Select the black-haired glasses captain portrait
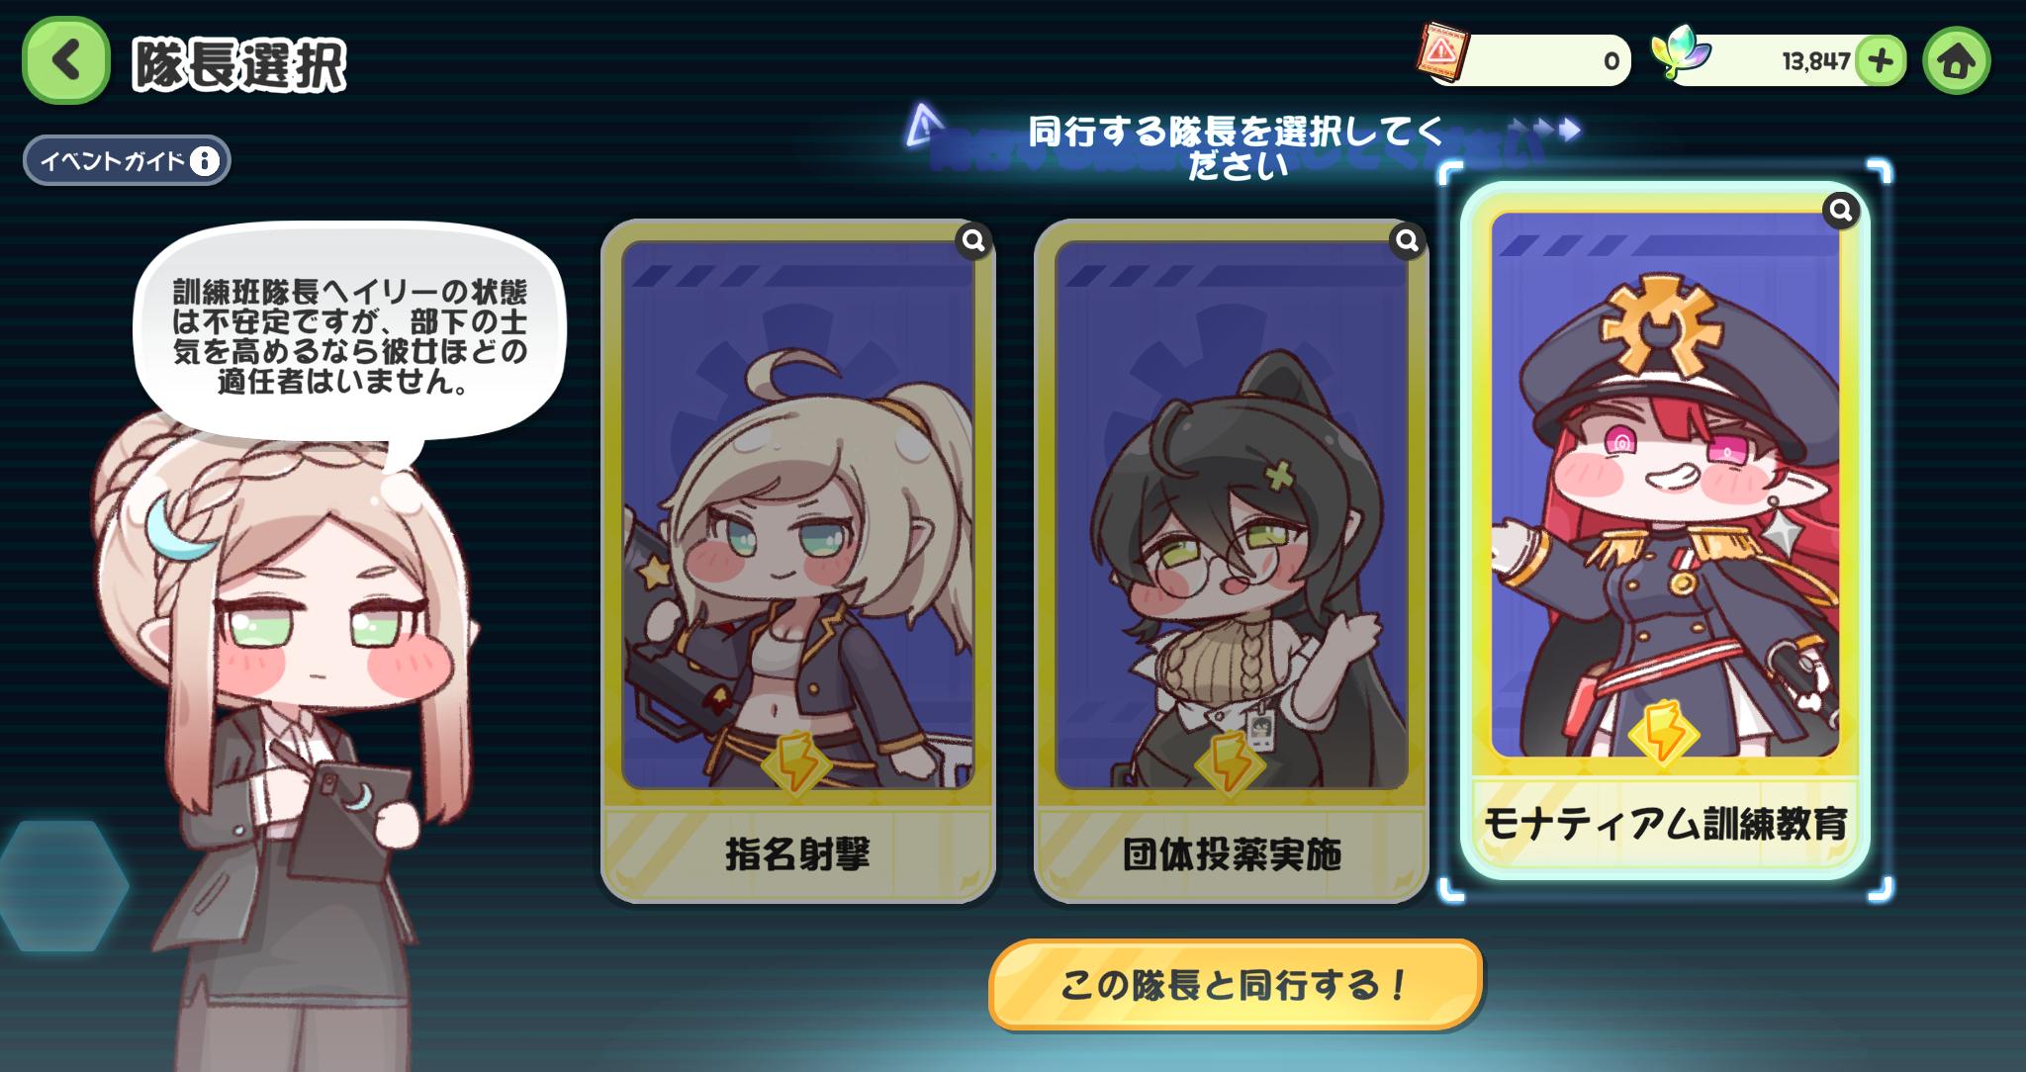This screenshot has width=2026, height=1072. 1232,514
